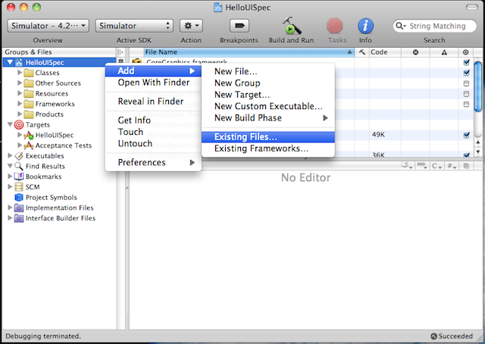Choose Touch in context menu
Image resolution: width=485 pixels, height=344 pixels.
point(153,132)
